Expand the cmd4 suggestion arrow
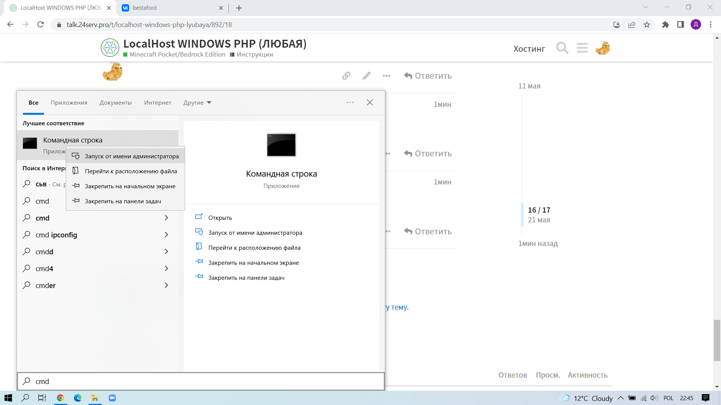 click(x=166, y=268)
